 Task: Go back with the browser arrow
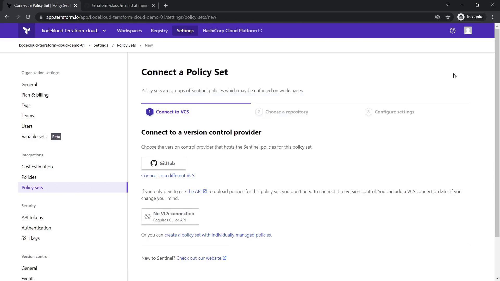(x=7, y=17)
